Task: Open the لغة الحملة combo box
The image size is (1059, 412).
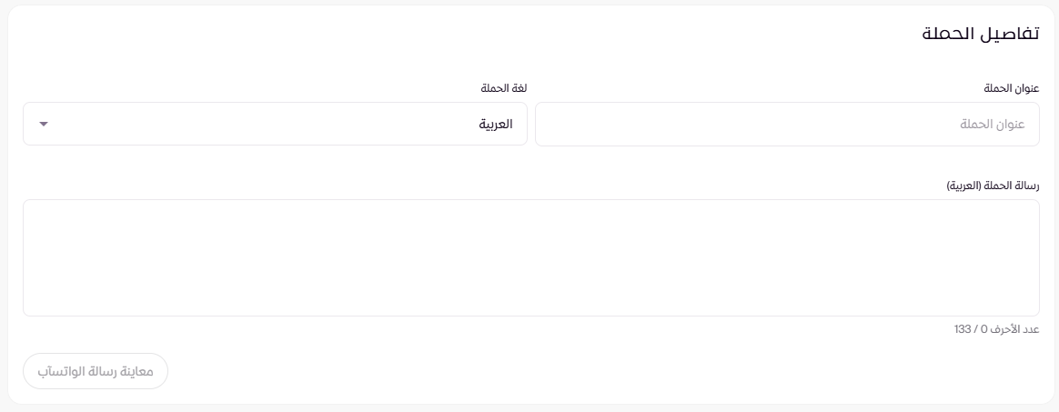Action: click(x=275, y=124)
